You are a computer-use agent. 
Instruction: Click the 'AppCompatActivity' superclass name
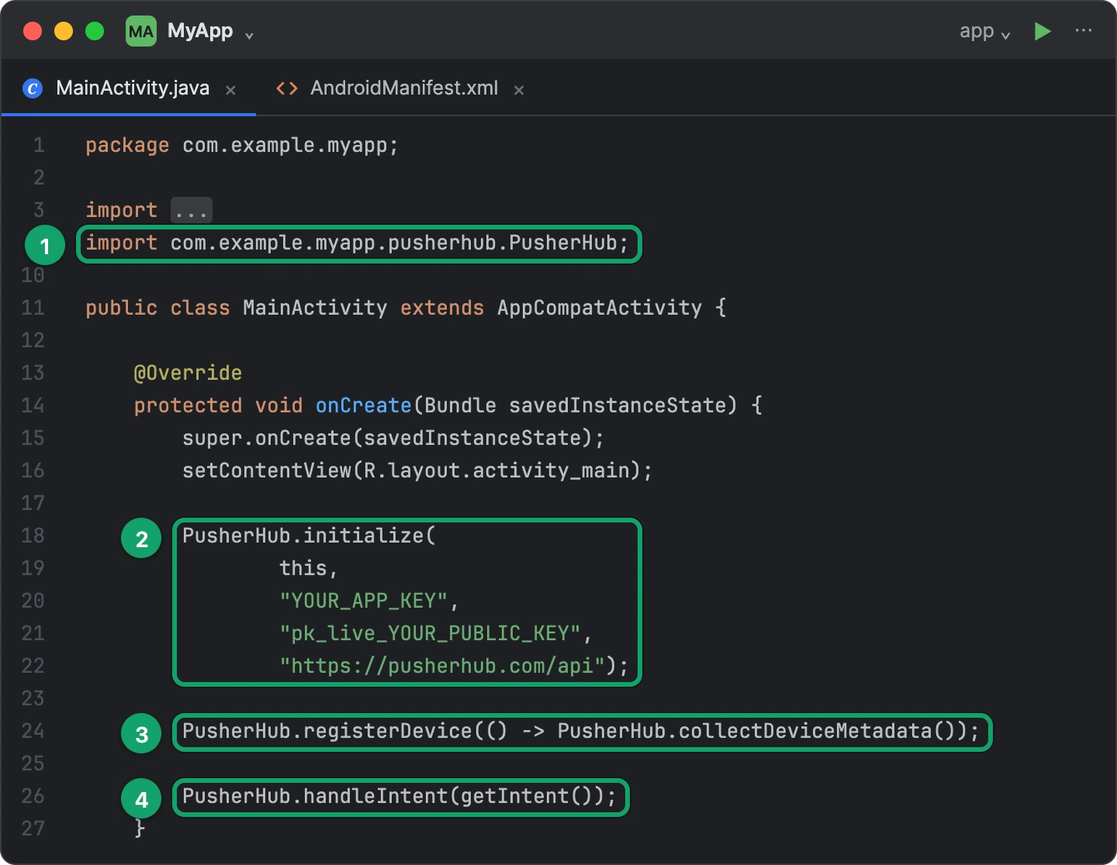click(x=600, y=308)
